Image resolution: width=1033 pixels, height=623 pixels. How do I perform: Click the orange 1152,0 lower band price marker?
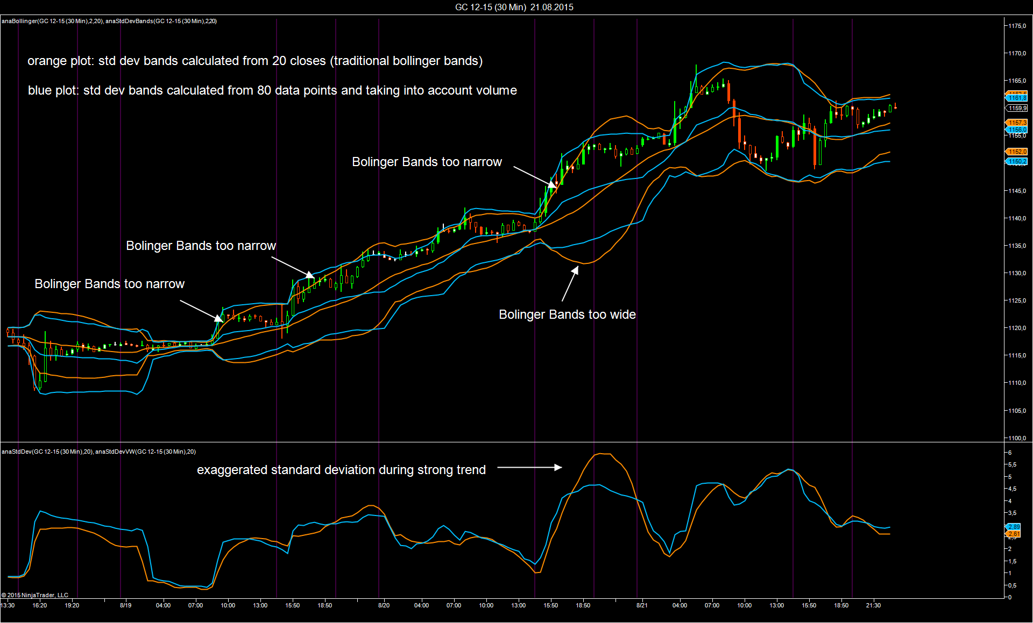pos(1016,152)
